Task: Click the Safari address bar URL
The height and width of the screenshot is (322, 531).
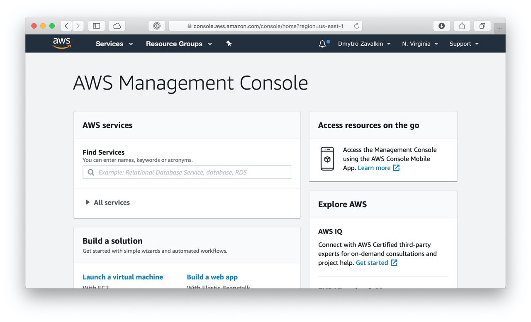Action: 268,26
